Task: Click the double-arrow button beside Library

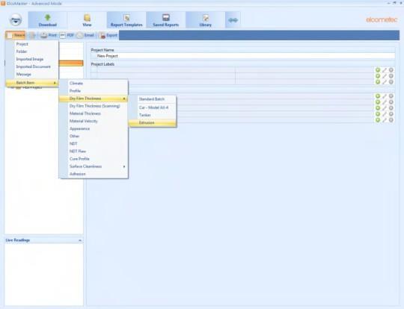Action: (233, 20)
